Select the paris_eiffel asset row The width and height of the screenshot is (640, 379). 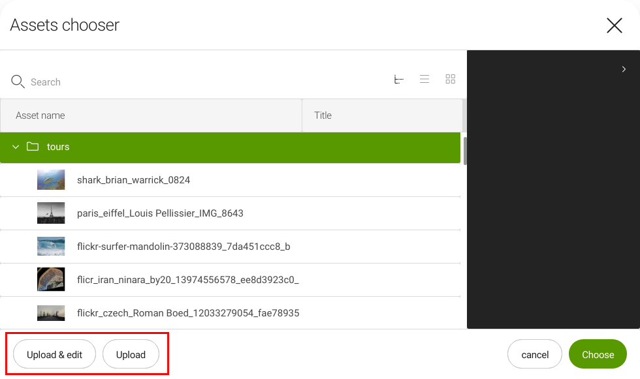pos(160,213)
